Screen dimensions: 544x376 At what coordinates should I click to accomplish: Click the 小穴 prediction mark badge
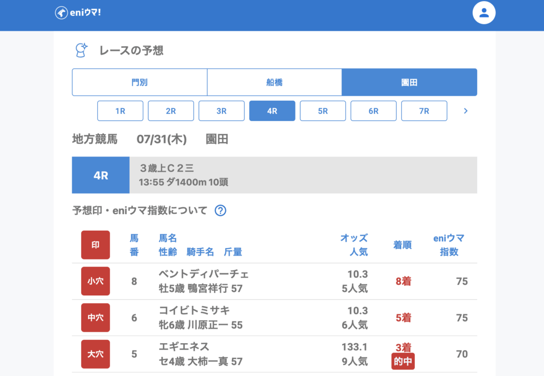pyautogui.click(x=96, y=281)
